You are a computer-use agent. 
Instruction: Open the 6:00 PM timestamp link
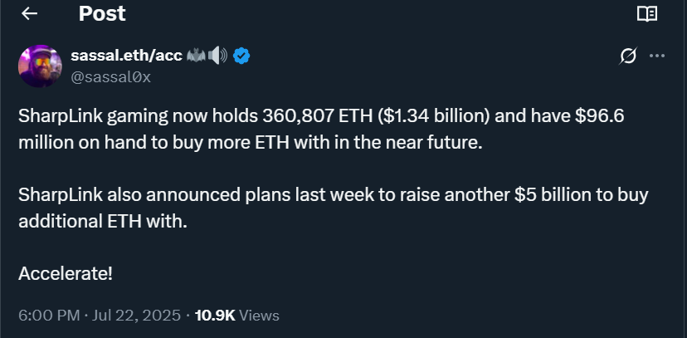[x=49, y=316]
